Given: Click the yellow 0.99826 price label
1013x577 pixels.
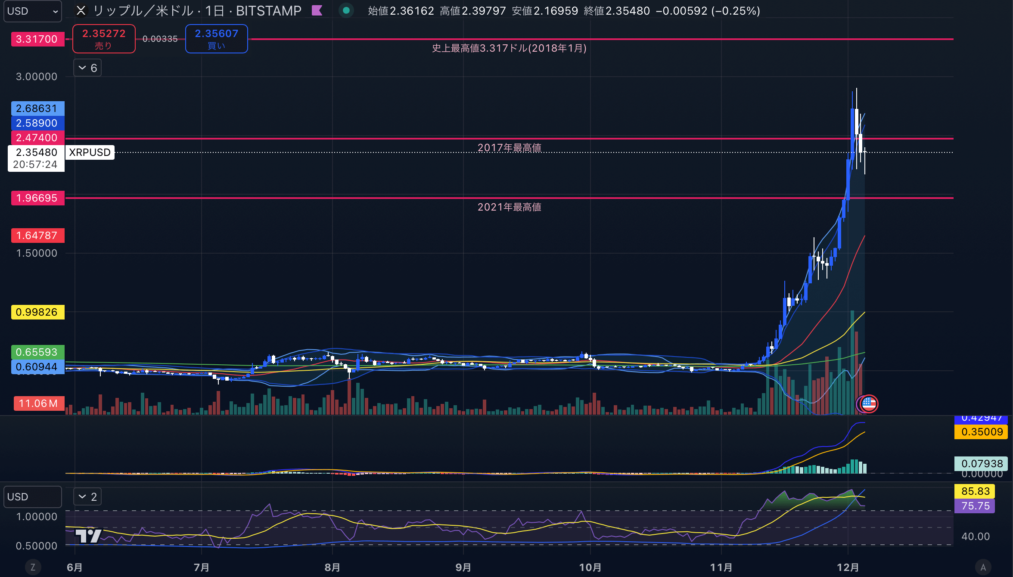Looking at the screenshot, I should pyautogui.click(x=37, y=312).
